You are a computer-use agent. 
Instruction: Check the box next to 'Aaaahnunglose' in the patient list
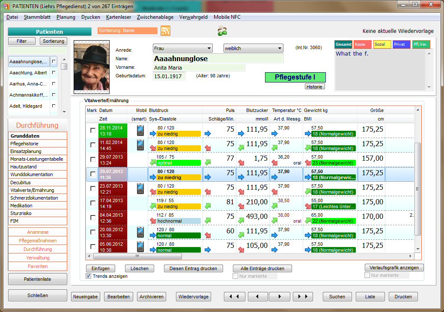coord(54,61)
